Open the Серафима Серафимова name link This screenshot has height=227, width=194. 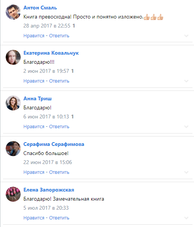point(54,144)
